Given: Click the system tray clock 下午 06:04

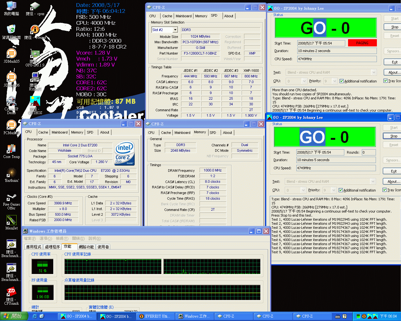Looking at the screenshot, I should coord(388,316).
